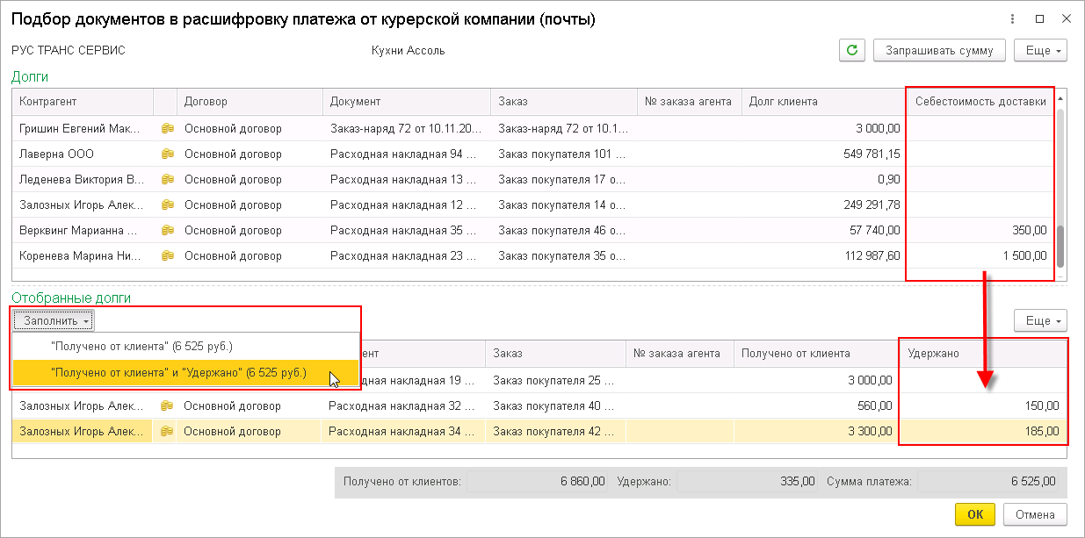Click the Отмена button
The image size is (1085, 538).
[x=1034, y=513]
